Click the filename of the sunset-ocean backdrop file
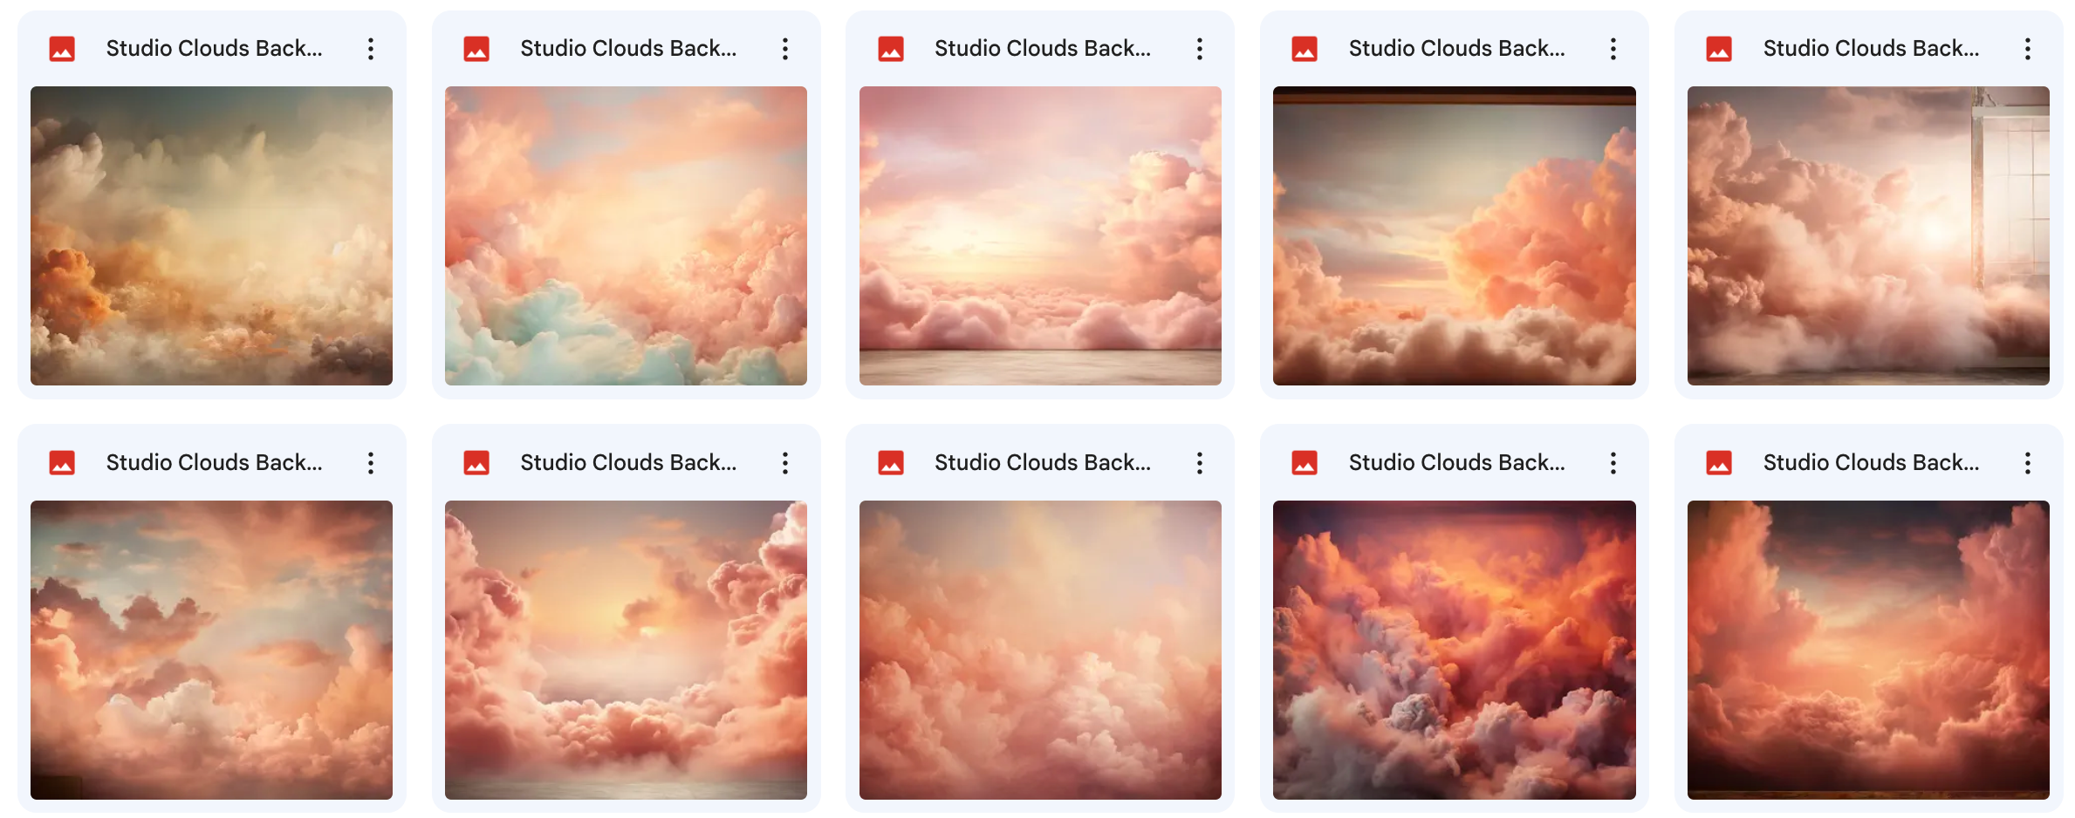 coord(1043,48)
